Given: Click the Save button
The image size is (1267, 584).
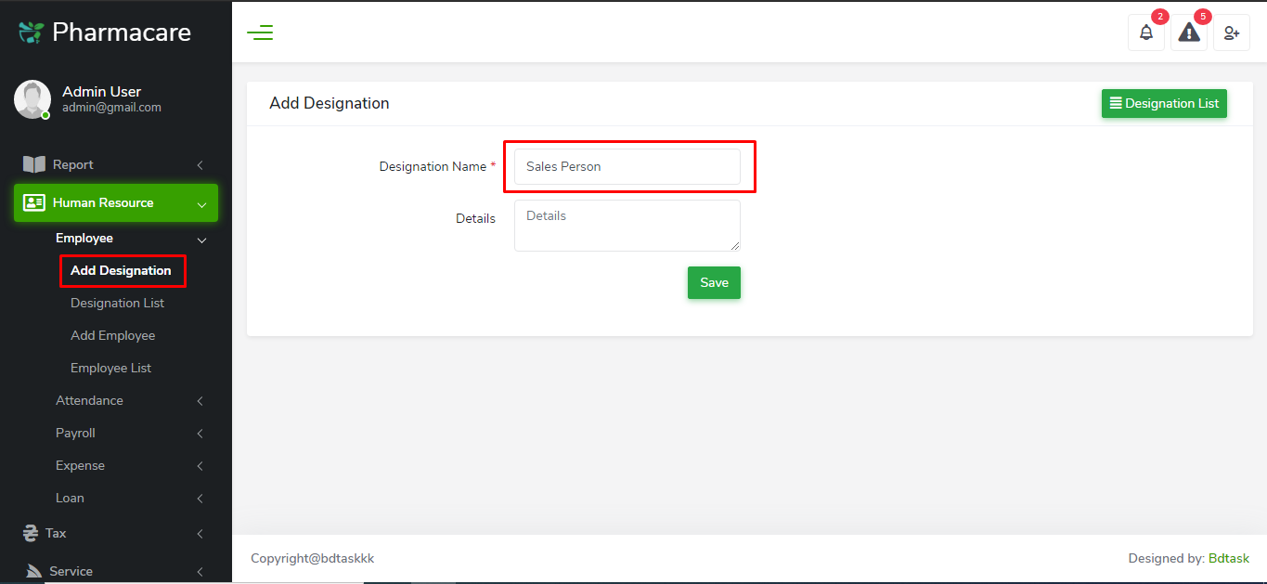Looking at the screenshot, I should [713, 282].
